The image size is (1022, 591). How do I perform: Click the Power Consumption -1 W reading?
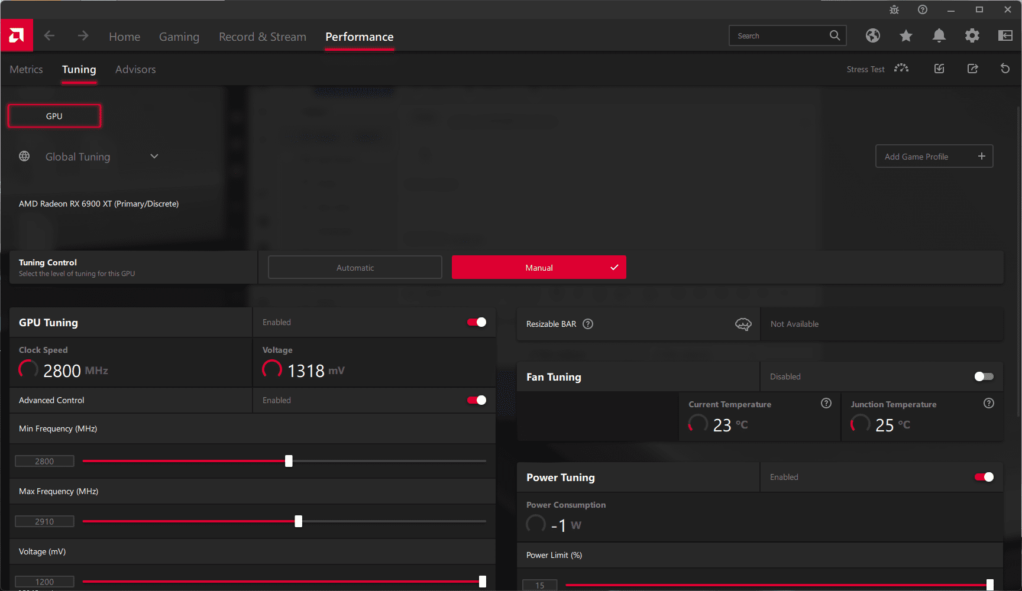coord(554,525)
